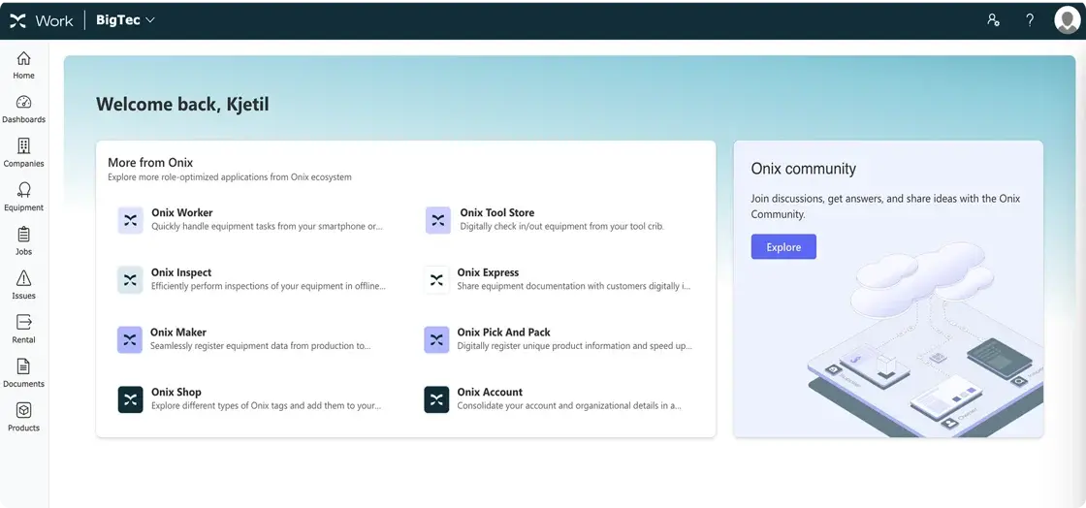Click 'Digitally check in/out equipment' description
The height and width of the screenshot is (508, 1086).
tap(561, 226)
